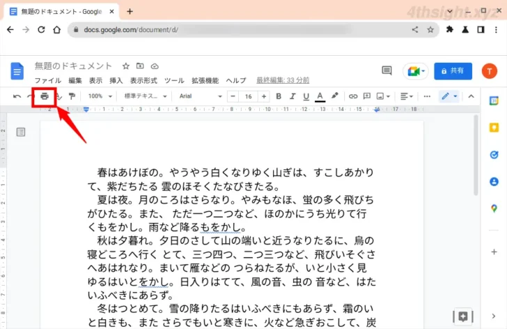Open the editing mode pencil dropdown

point(449,96)
